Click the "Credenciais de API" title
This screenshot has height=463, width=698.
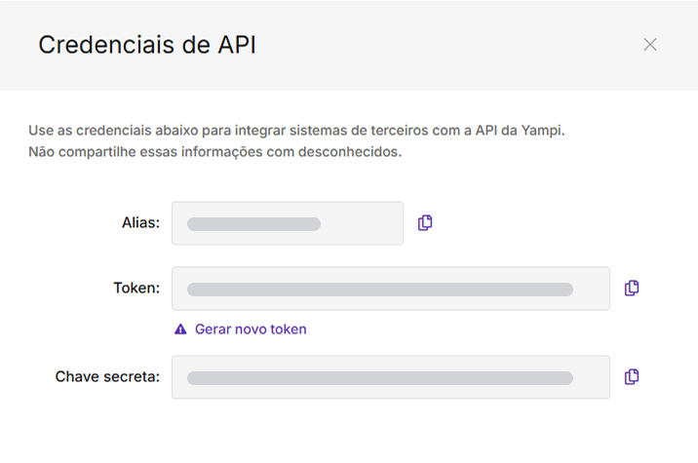coord(146,45)
